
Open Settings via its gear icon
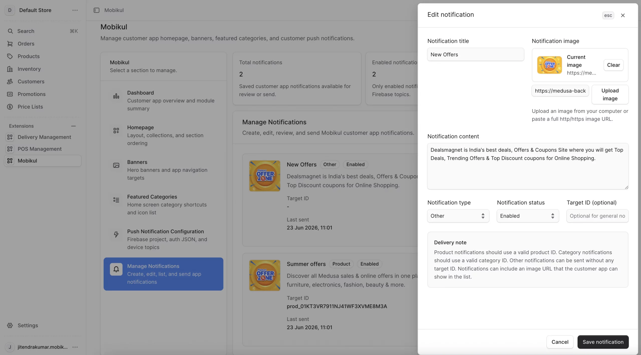pos(10,325)
